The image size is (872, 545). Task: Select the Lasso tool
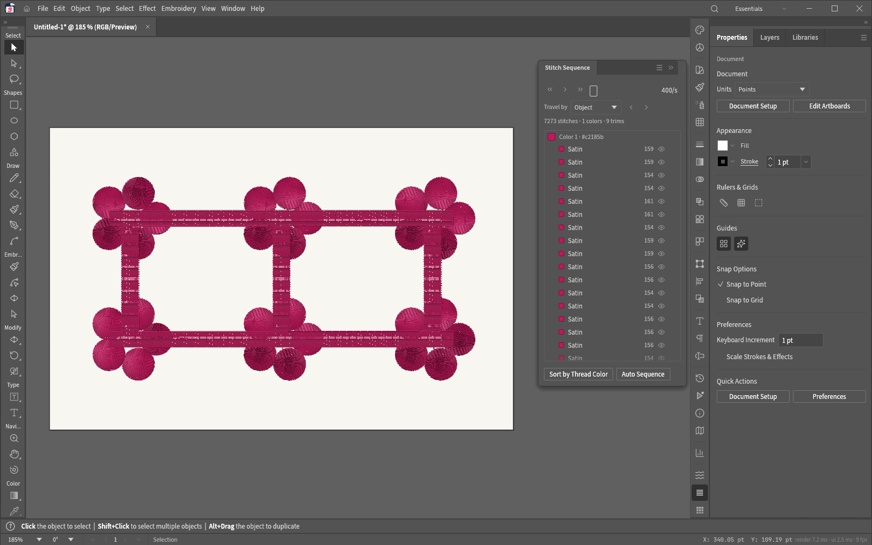[x=14, y=79]
